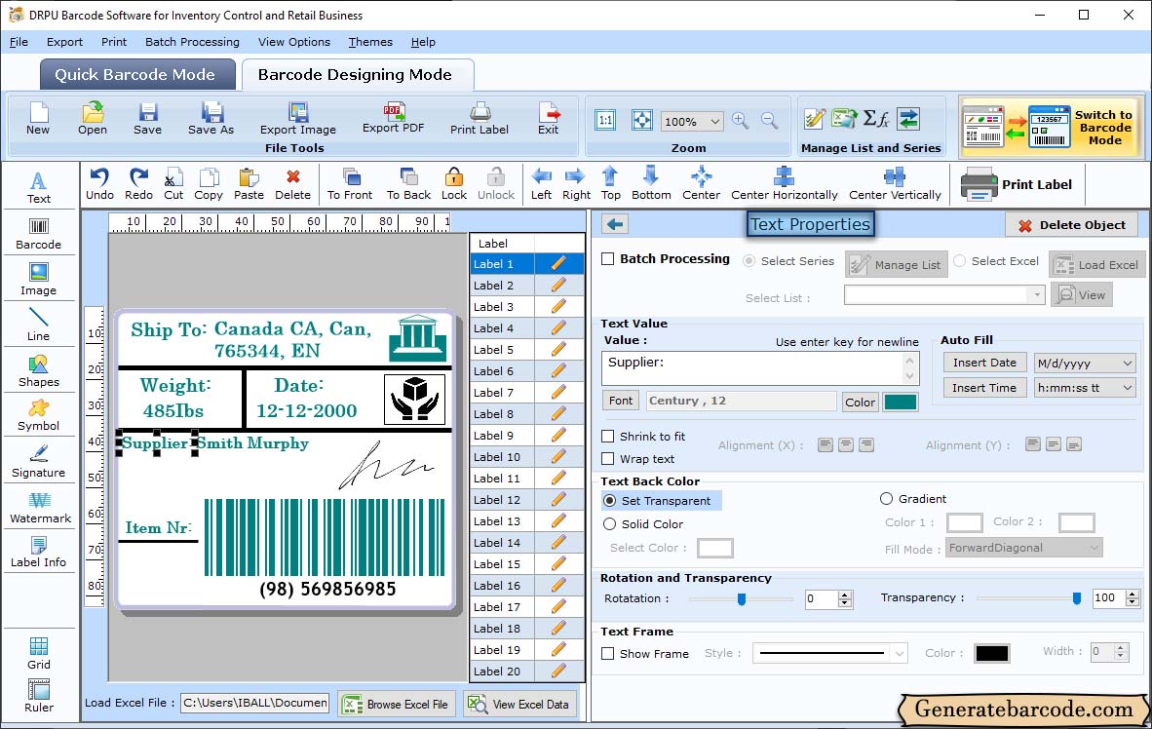Increase the Transparency spinner value

(x=1133, y=595)
